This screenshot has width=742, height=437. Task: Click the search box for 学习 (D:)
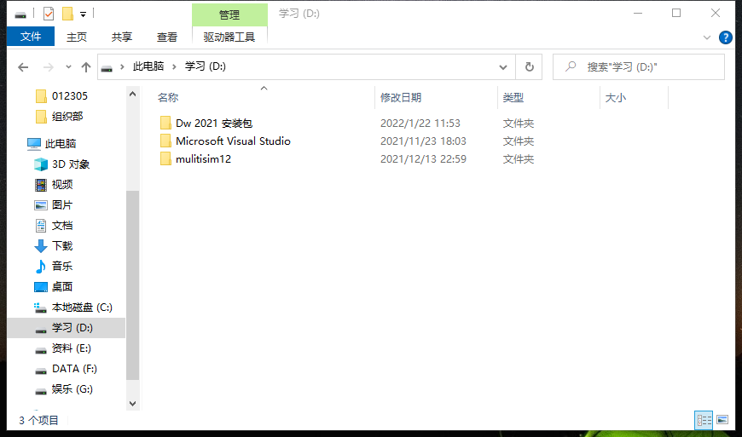coord(639,67)
